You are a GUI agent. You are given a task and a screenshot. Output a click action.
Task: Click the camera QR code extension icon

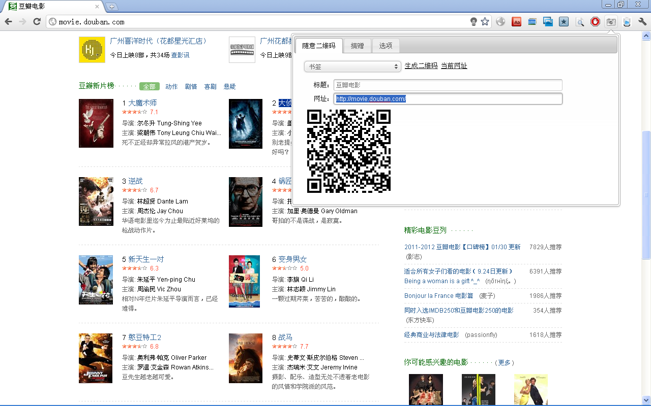pos(611,21)
